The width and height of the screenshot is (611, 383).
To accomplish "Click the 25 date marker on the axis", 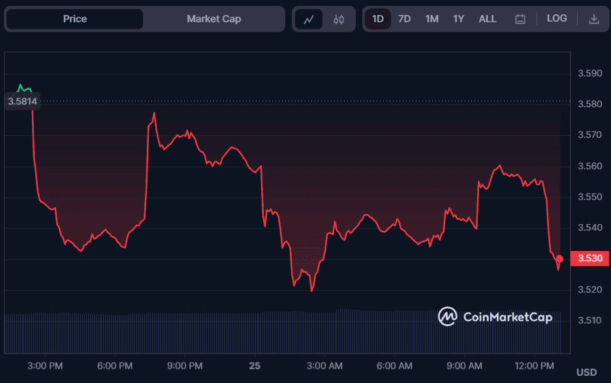I will [x=255, y=365].
